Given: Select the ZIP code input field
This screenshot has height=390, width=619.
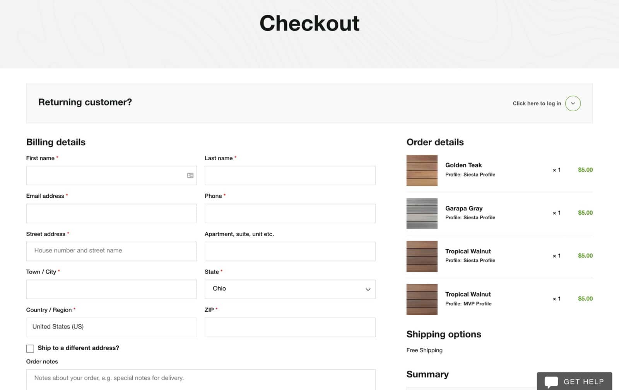Looking at the screenshot, I should (x=290, y=327).
